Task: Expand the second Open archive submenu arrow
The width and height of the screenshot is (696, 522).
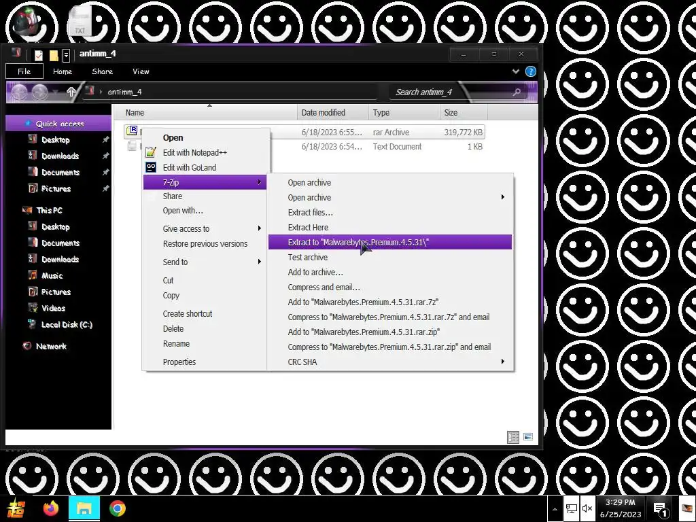Action: (502, 197)
